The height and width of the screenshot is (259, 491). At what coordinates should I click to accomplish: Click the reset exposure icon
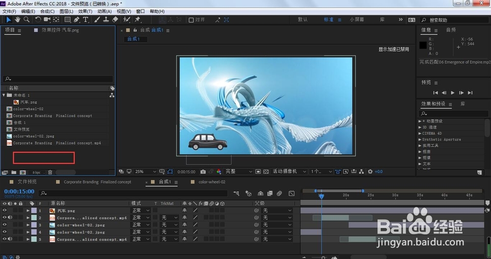[370, 171]
